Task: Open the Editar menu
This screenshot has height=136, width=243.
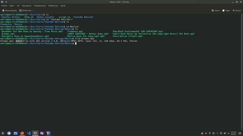Action: pos(12,6)
